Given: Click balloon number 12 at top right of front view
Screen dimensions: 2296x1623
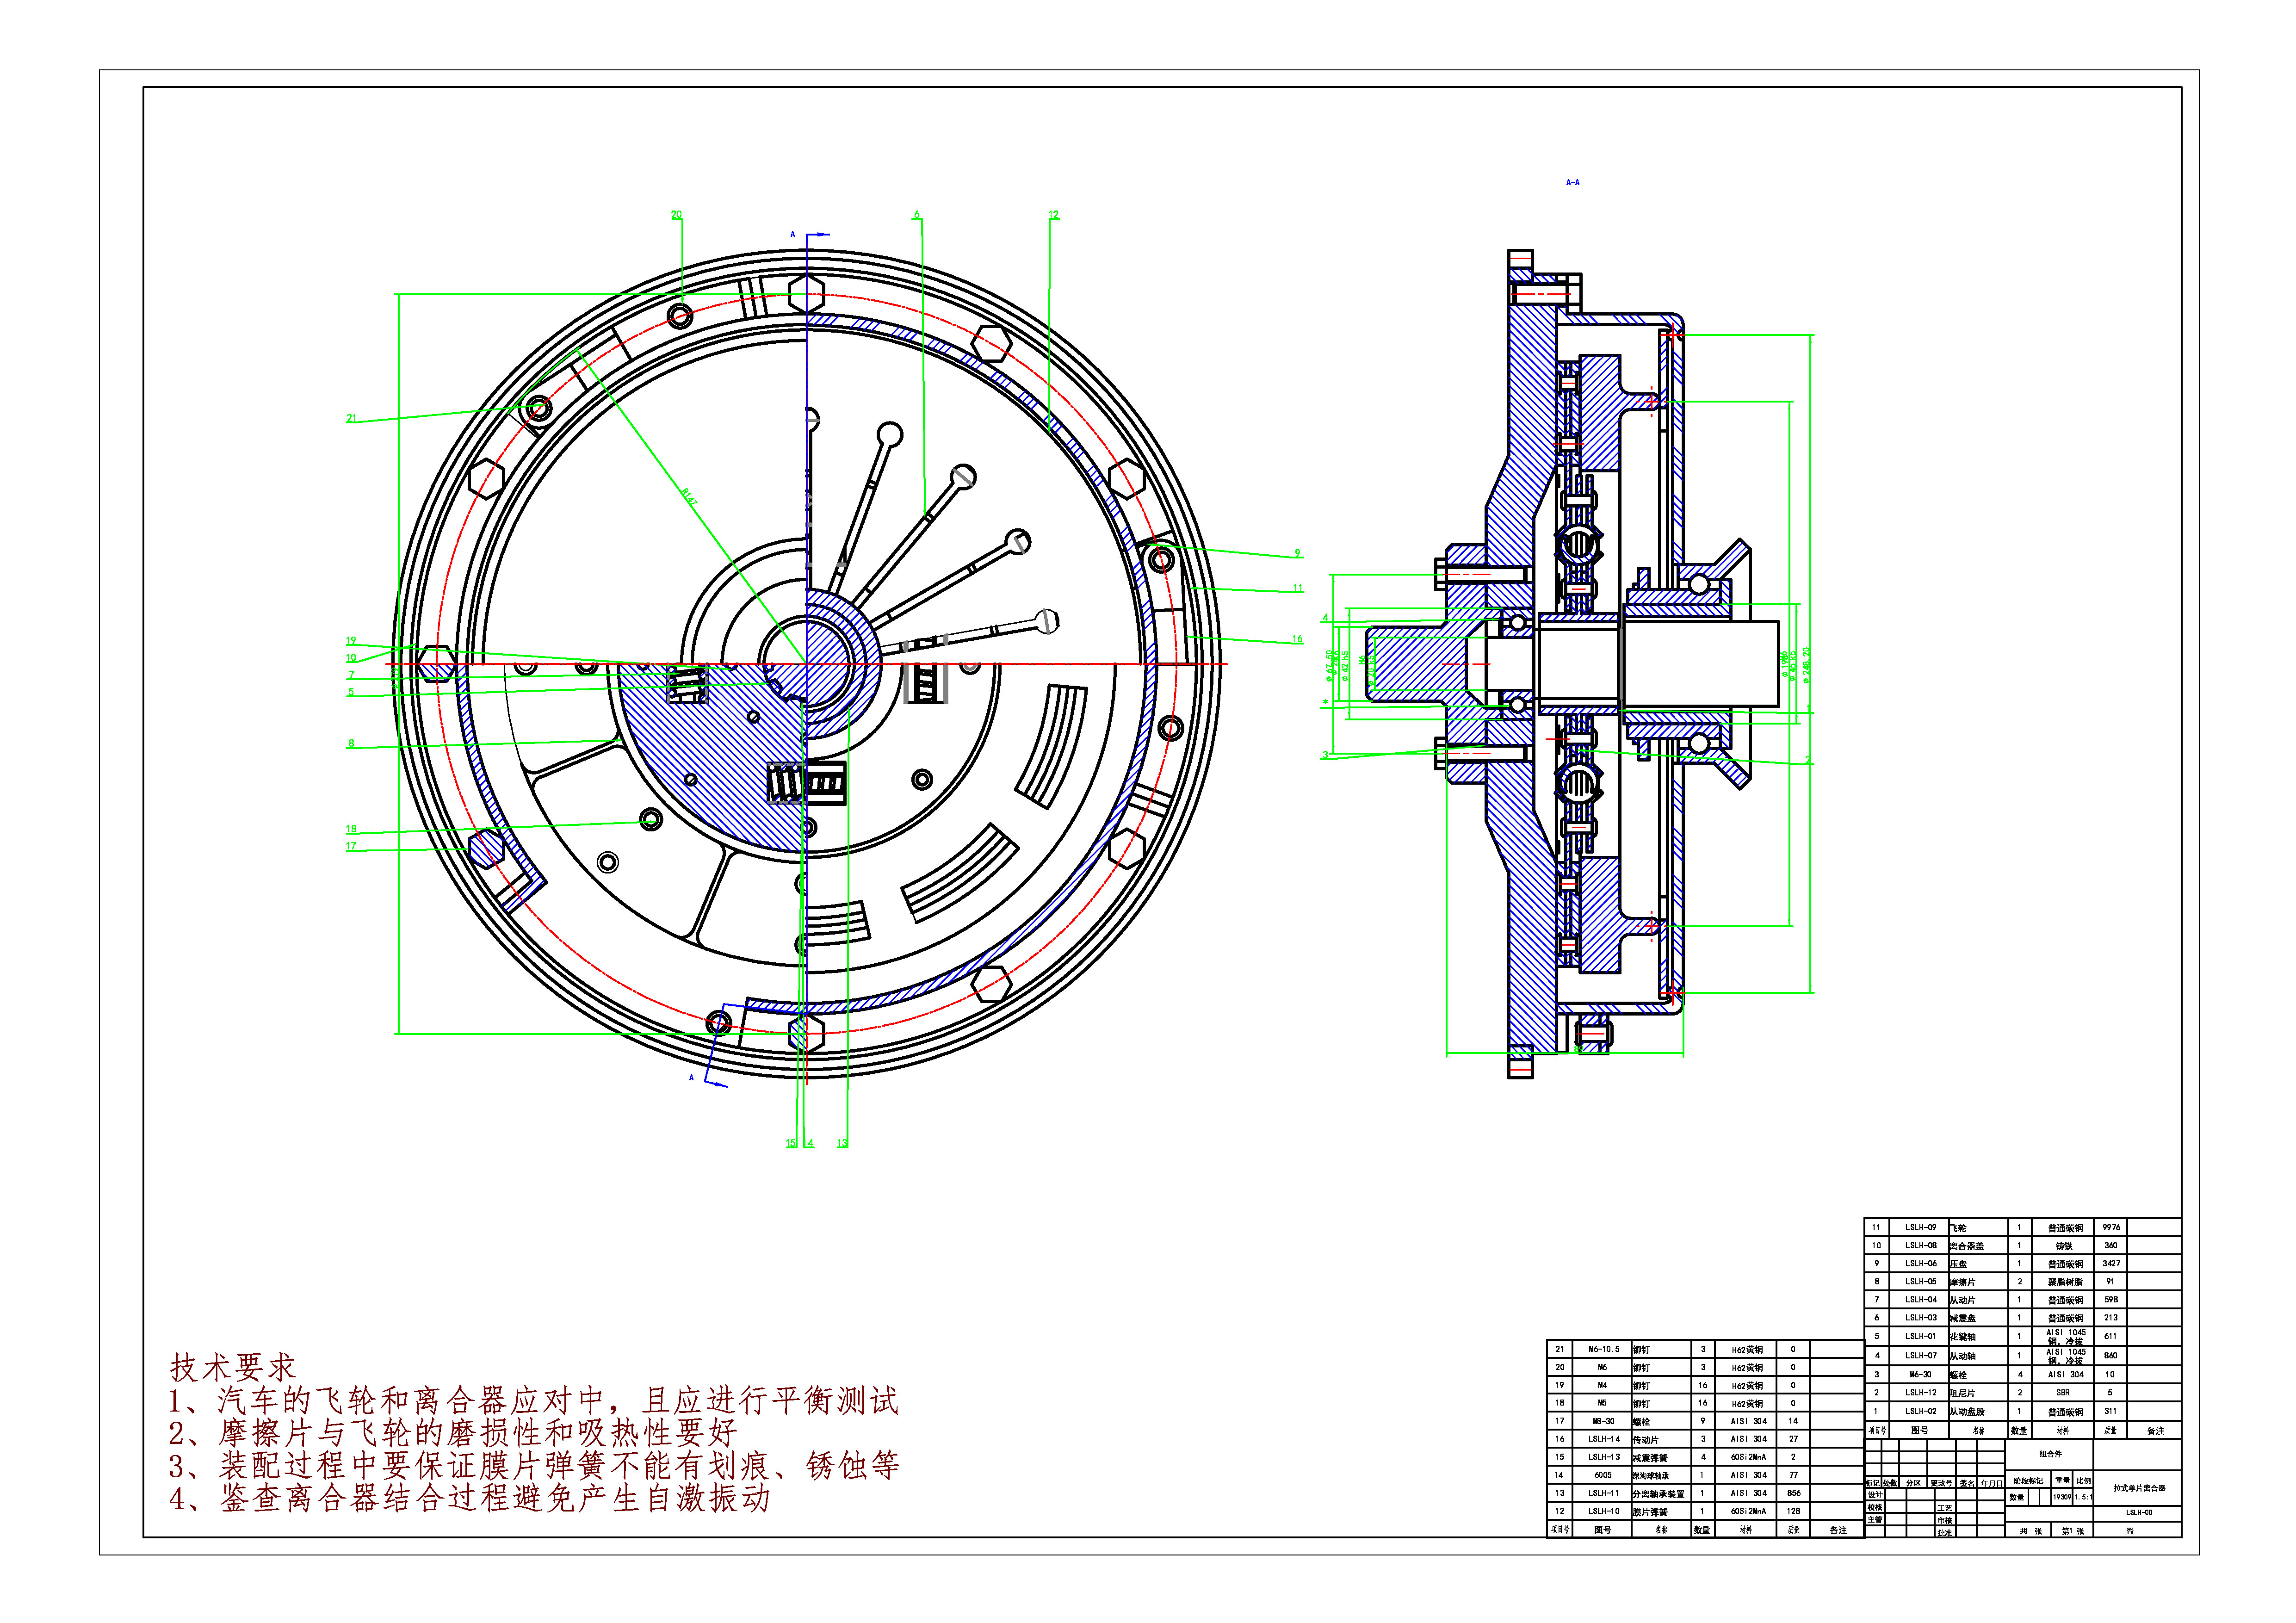Looking at the screenshot, I should [1053, 215].
